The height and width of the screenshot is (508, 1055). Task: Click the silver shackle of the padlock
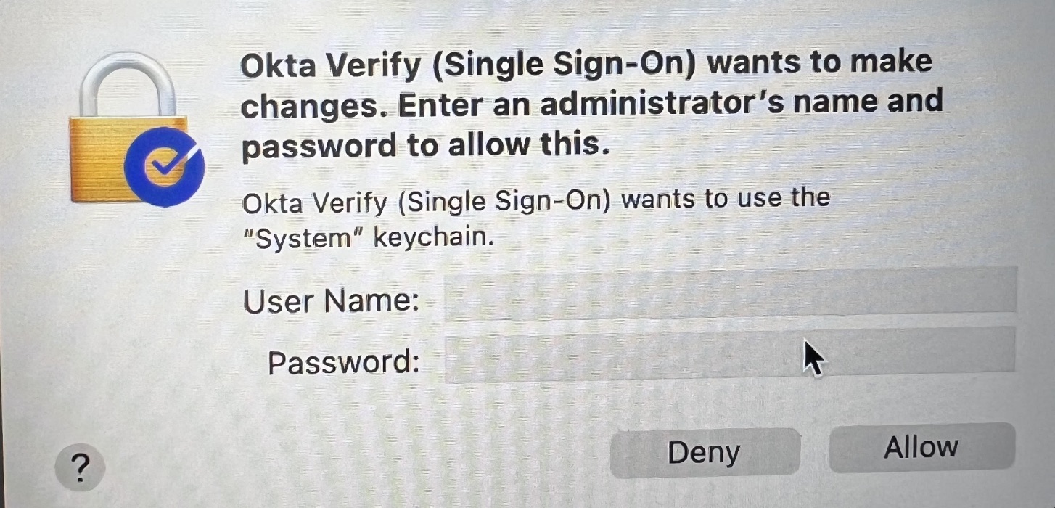click(x=128, y=83)
